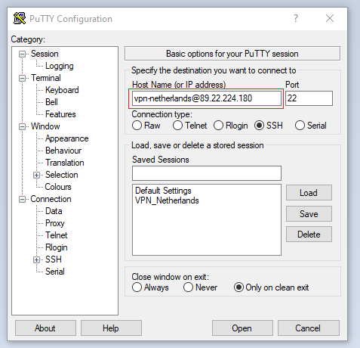Choose Never close window on exit

click(x=188, y=287)
